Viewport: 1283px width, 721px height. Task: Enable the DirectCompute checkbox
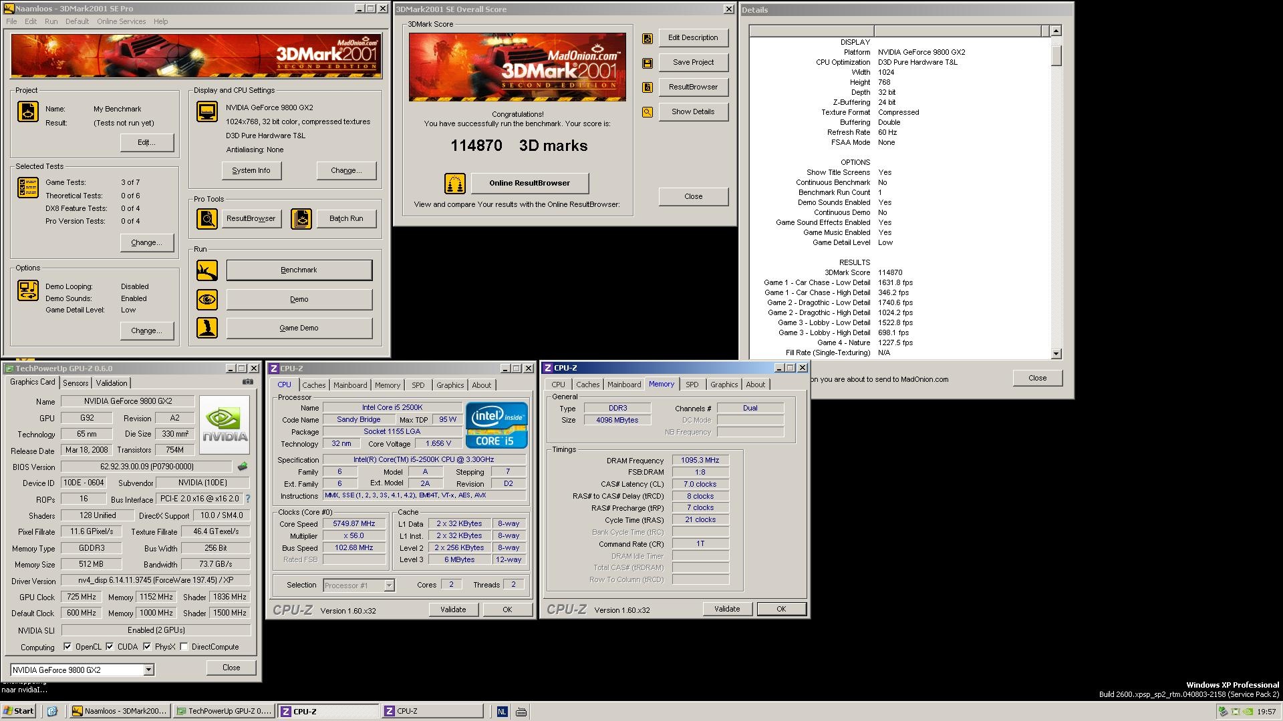184,646
